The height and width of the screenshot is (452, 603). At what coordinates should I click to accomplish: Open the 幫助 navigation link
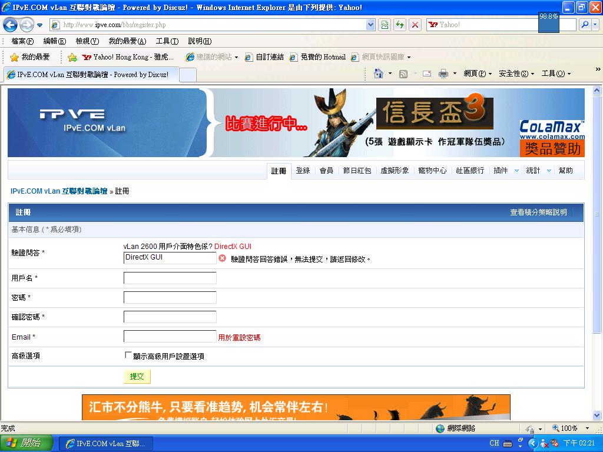[x=566, y=171]
